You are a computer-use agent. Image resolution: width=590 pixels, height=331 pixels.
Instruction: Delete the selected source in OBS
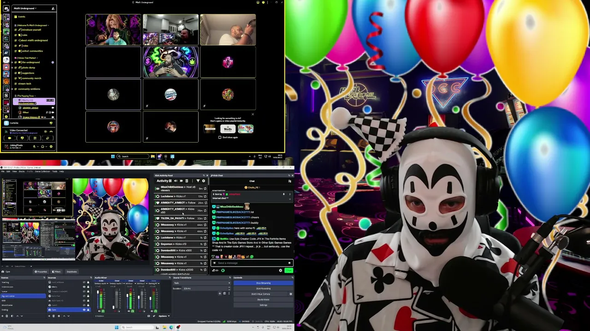(53, 316)
